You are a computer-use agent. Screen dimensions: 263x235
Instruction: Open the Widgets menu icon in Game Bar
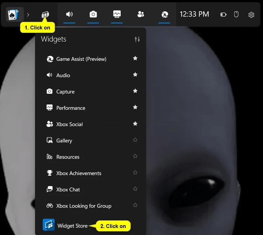click(45, 14)
